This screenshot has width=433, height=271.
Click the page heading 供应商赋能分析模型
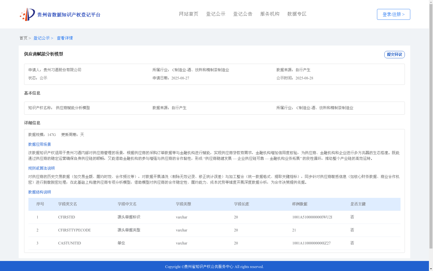tap(44, 54)
